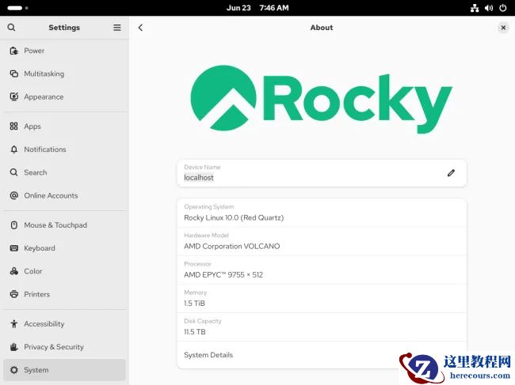Click the Privacy & Security hand icon
515x385 pixels.
pos(13,347)
